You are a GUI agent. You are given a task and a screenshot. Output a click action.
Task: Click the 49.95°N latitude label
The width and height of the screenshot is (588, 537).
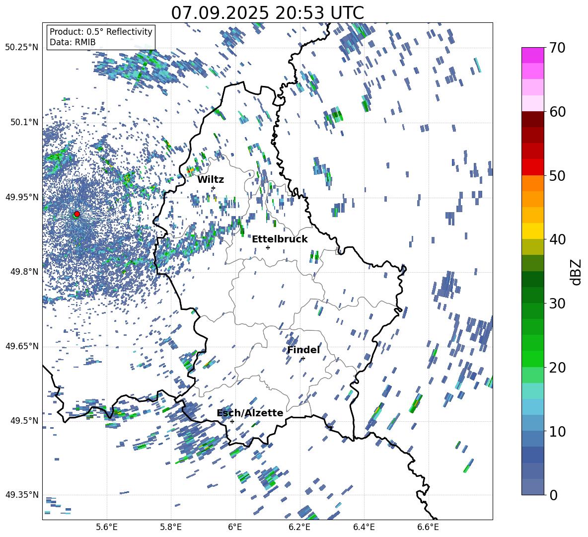click(22, 197)
